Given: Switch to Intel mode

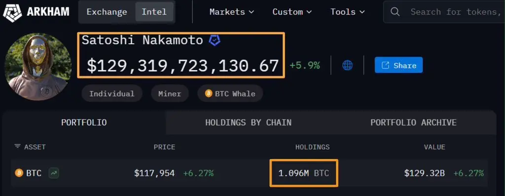Looking at the screenshot, I should 154,12.
